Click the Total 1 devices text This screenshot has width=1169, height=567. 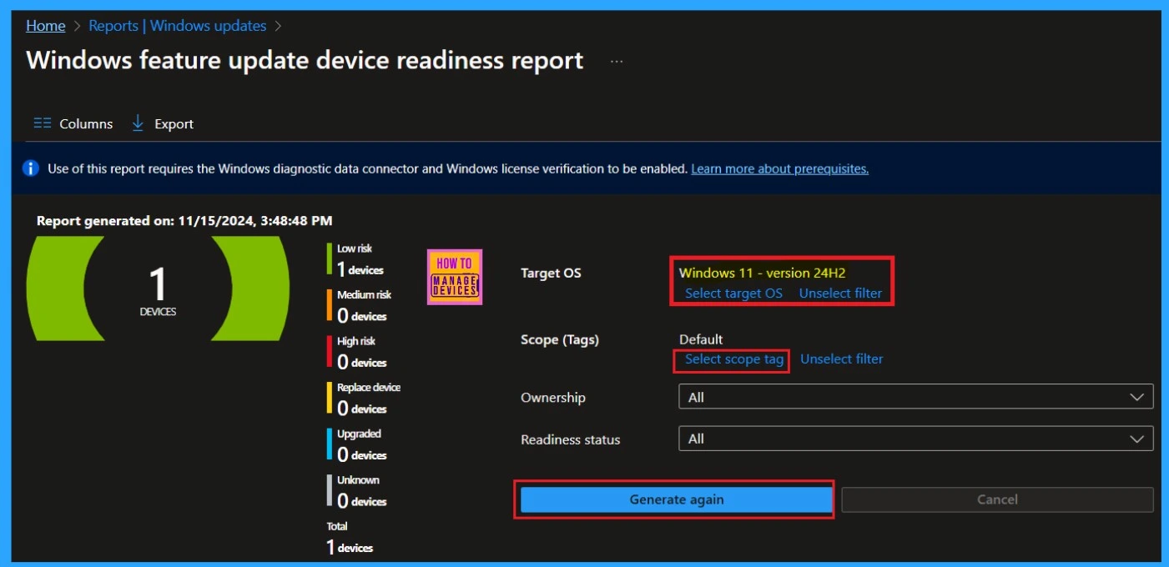tap(350, 538)
